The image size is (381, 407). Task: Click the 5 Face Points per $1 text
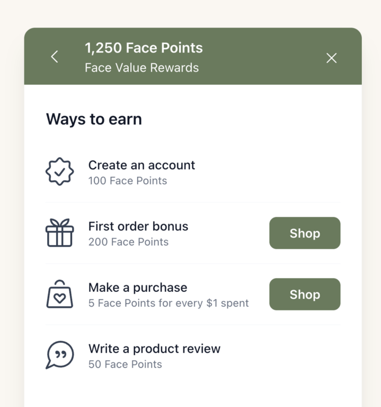coord(168,304)
